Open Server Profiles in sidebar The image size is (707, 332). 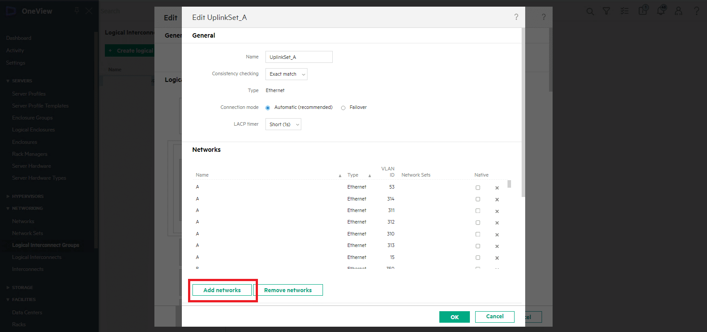pos(29,94)
